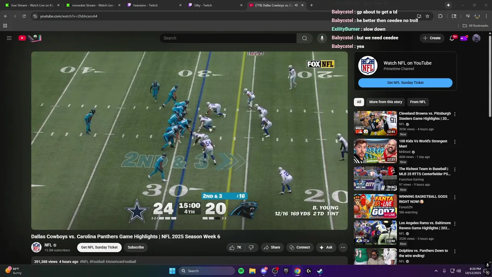Open more actions menu below the video
The height and width of the screenshot is (277, 492).
click(x=343, y=247)
